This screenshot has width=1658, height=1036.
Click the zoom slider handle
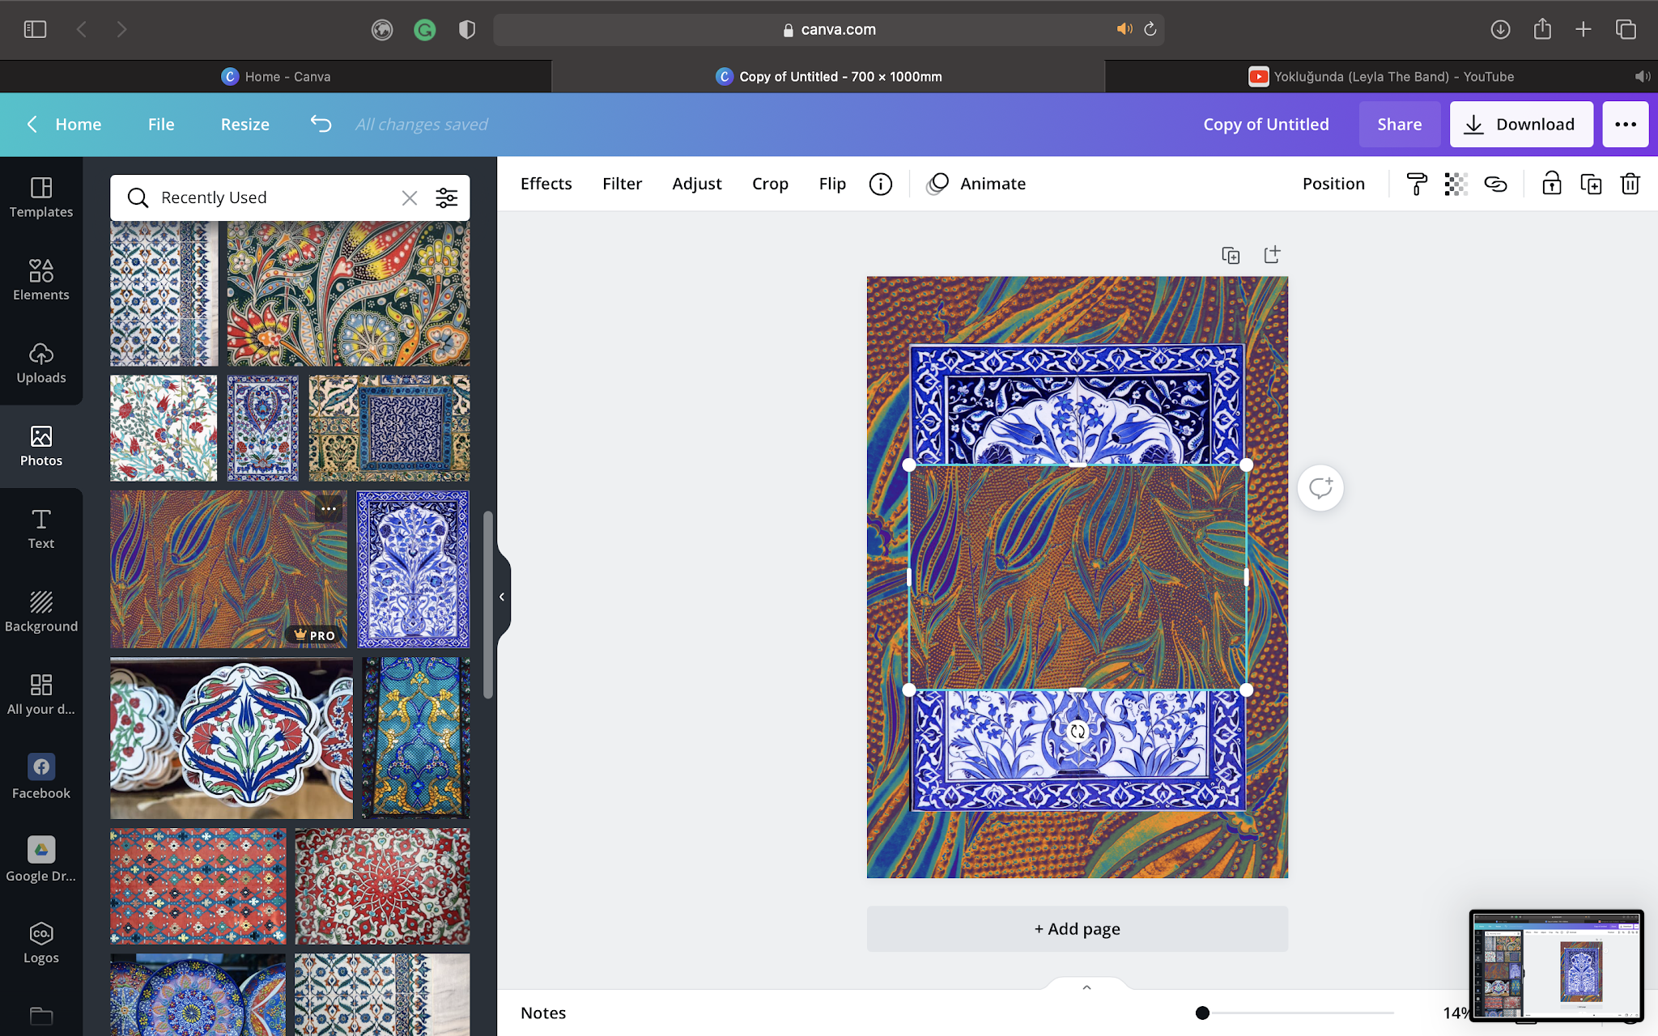pyautogui.click(x=1202, y=1013)
